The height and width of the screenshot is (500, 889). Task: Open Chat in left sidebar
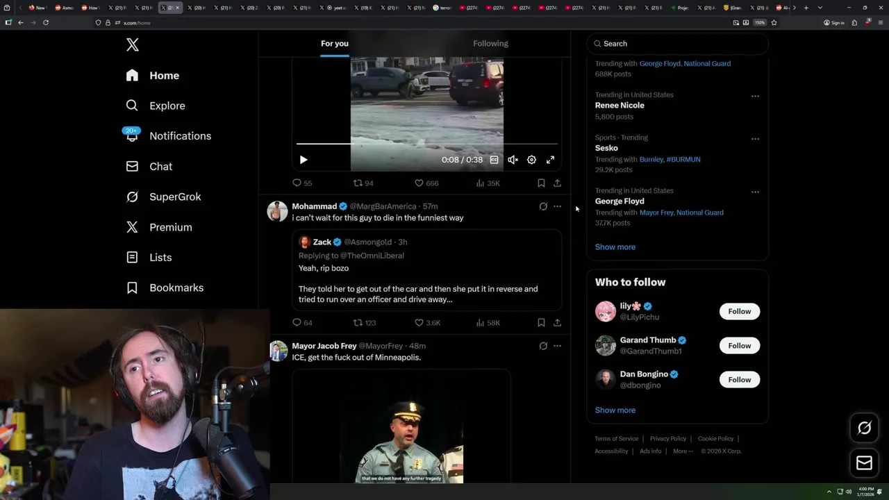[149, 167]
